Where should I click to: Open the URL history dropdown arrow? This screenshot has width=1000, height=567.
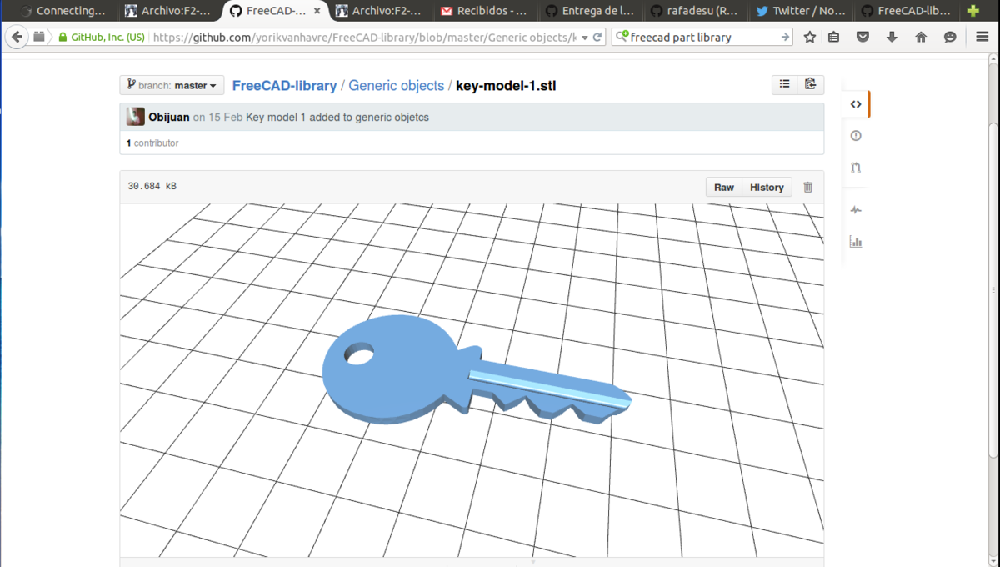tap(585, 38)
